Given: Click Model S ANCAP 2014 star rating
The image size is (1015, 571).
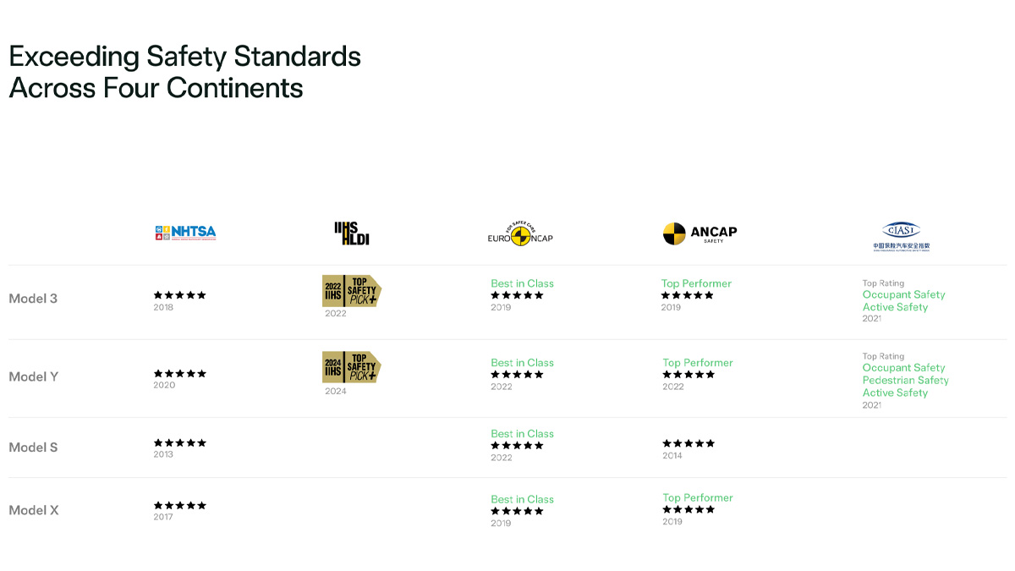Looking at the screenshot, I should (x=689, y=443).
